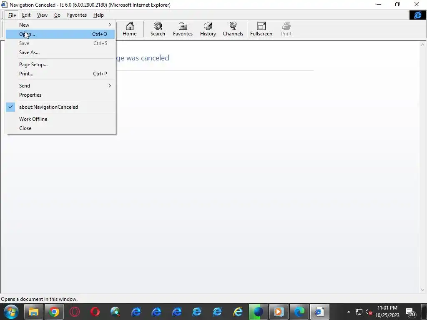427x320 pixels.
Task: Select the active IE 6.0 taskbar window
Action: [x=320, y=312]
